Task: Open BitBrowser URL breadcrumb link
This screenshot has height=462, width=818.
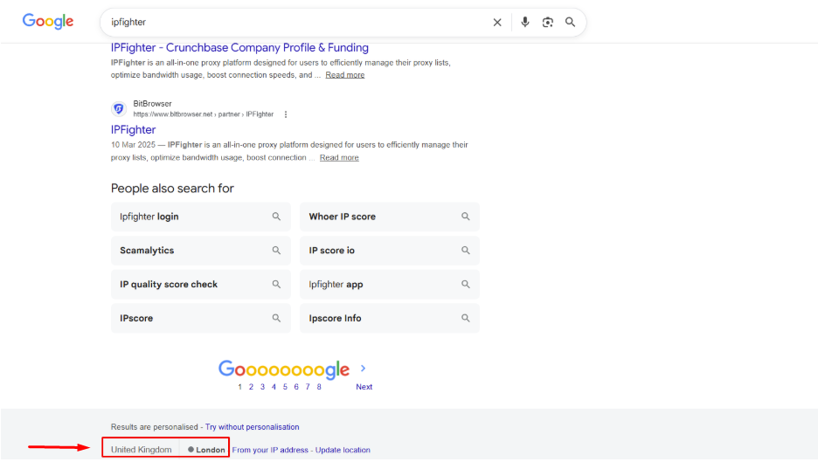Action: (x=203, y=114)
